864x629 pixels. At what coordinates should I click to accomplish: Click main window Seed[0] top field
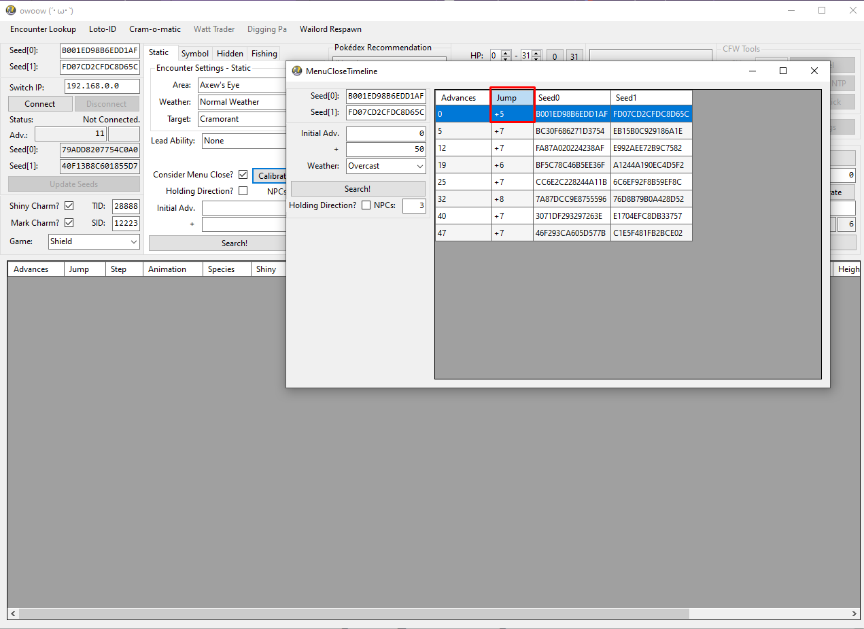[x=100, y=50]
